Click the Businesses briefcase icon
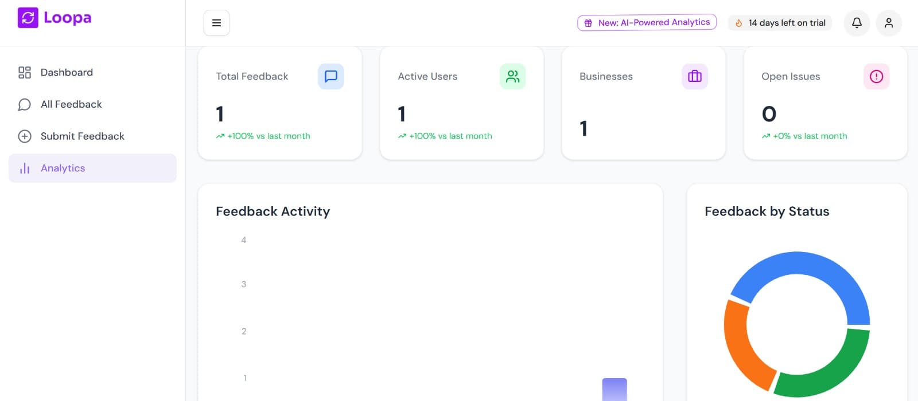Viewport: 918px width, 401px height. click(695, 76)
